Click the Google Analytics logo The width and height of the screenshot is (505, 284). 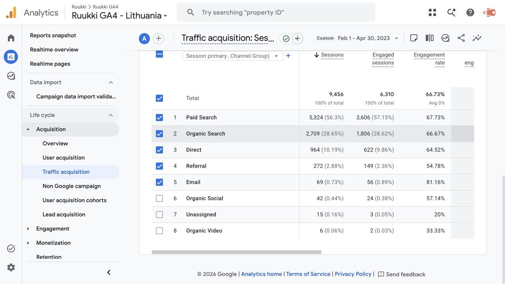point(11,13)
